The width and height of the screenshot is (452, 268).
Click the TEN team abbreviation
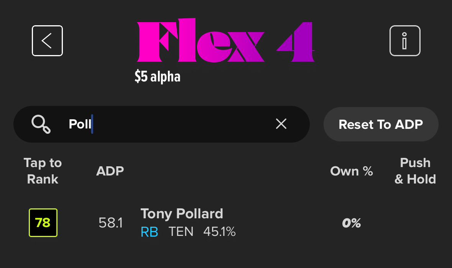coord(181,232)
